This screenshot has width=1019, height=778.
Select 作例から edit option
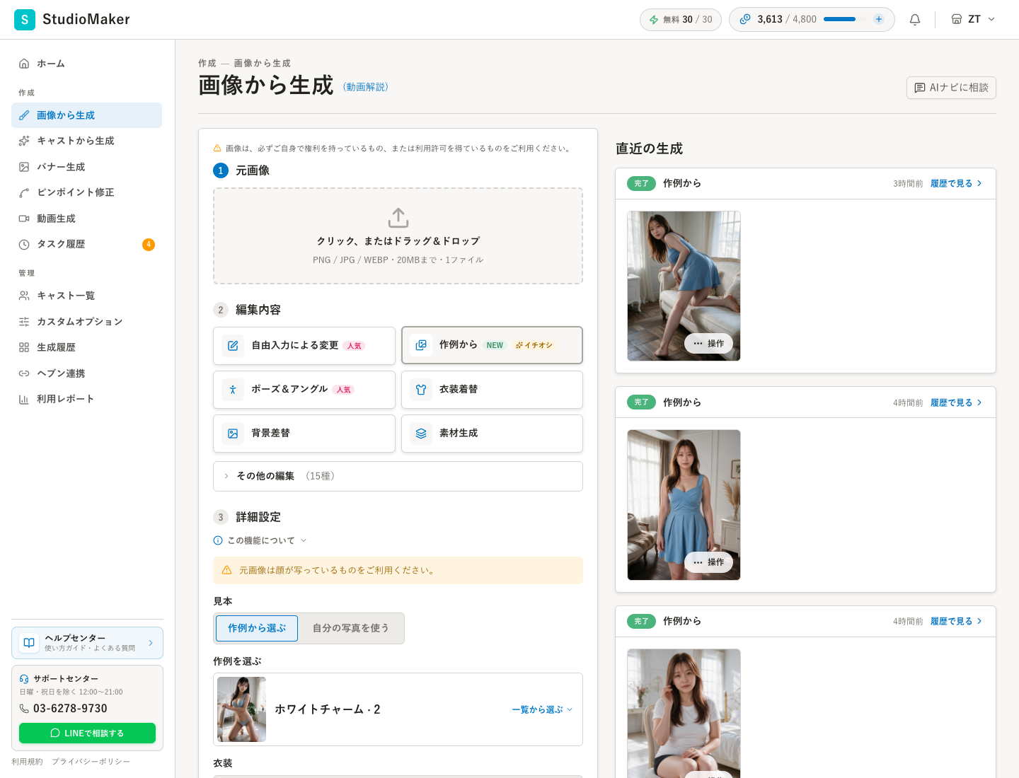click(x=492, y=345)
